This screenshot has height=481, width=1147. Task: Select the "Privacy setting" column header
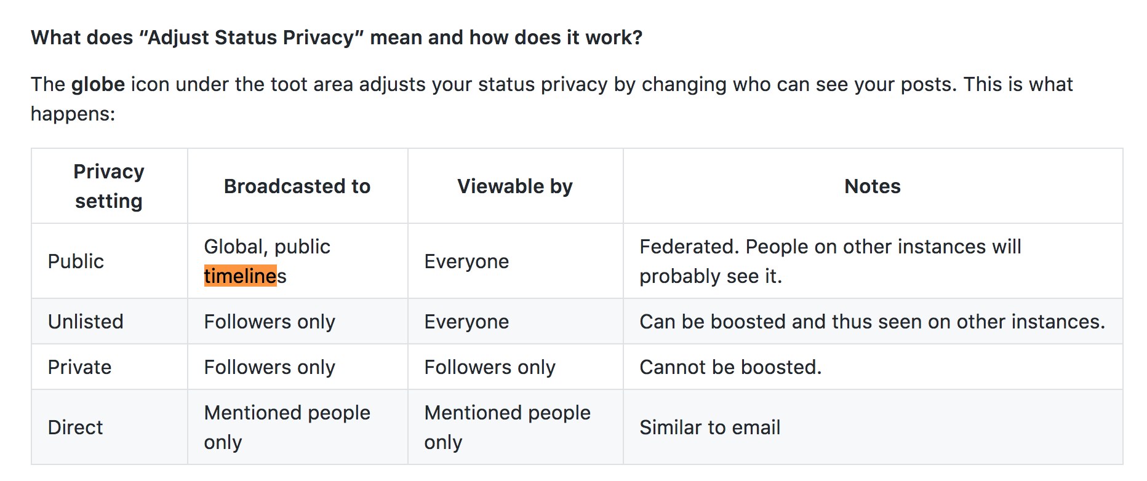click(x=109, y=186)
